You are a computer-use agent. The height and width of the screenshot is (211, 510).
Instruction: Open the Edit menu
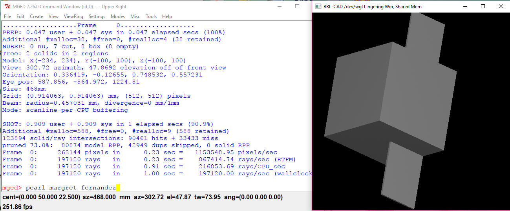(x=20, y=16)
